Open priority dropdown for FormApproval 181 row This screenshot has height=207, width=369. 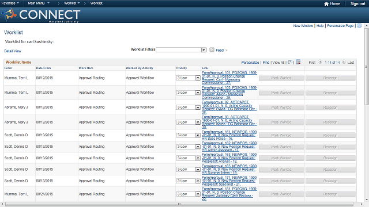click(189, 194)
